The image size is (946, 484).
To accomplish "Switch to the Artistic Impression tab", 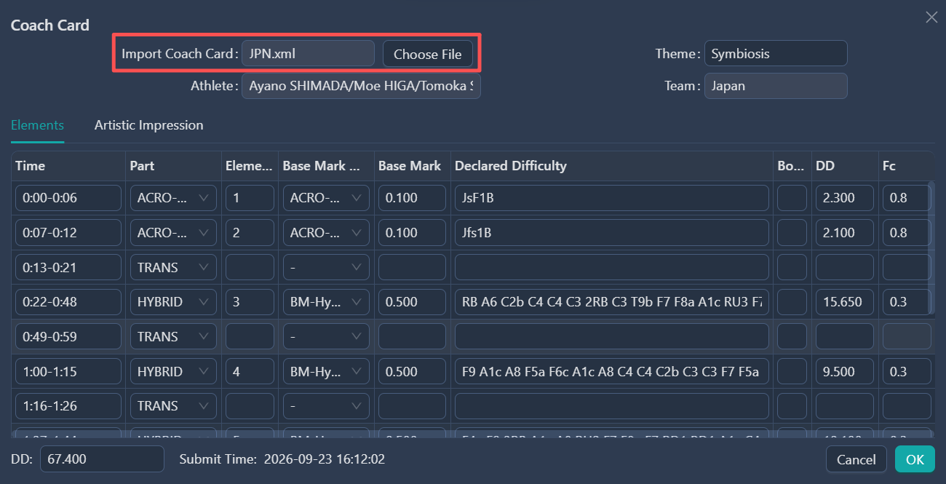I will (x=148, y=125).
